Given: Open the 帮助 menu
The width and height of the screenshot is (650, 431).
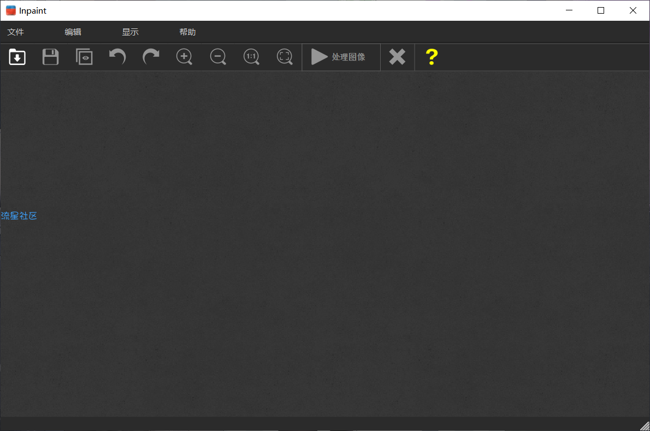Looking at the screenshot, I should pos(187,32).
